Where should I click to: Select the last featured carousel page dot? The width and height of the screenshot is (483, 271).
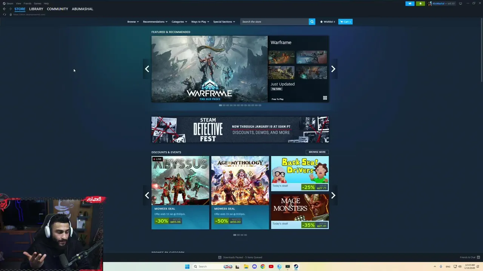click(x=260, y=105)
